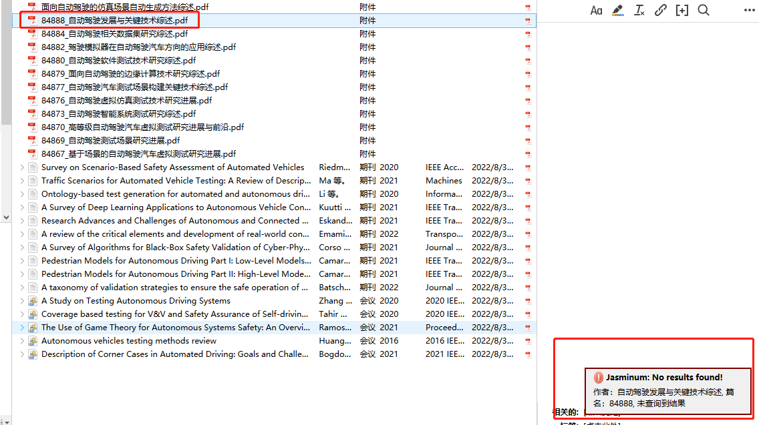Click PDF icon of 84880_自动驾驶软件测试技术研究综述.pdf

pyautogui.click(x=33, y=61)
